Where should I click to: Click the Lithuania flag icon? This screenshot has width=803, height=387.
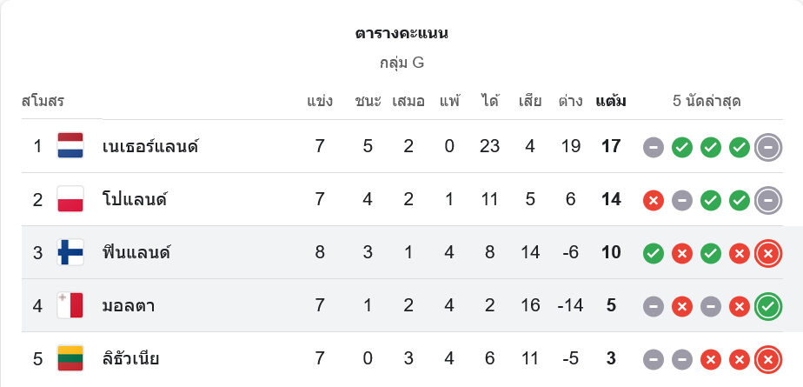click(x=70, y=358)
